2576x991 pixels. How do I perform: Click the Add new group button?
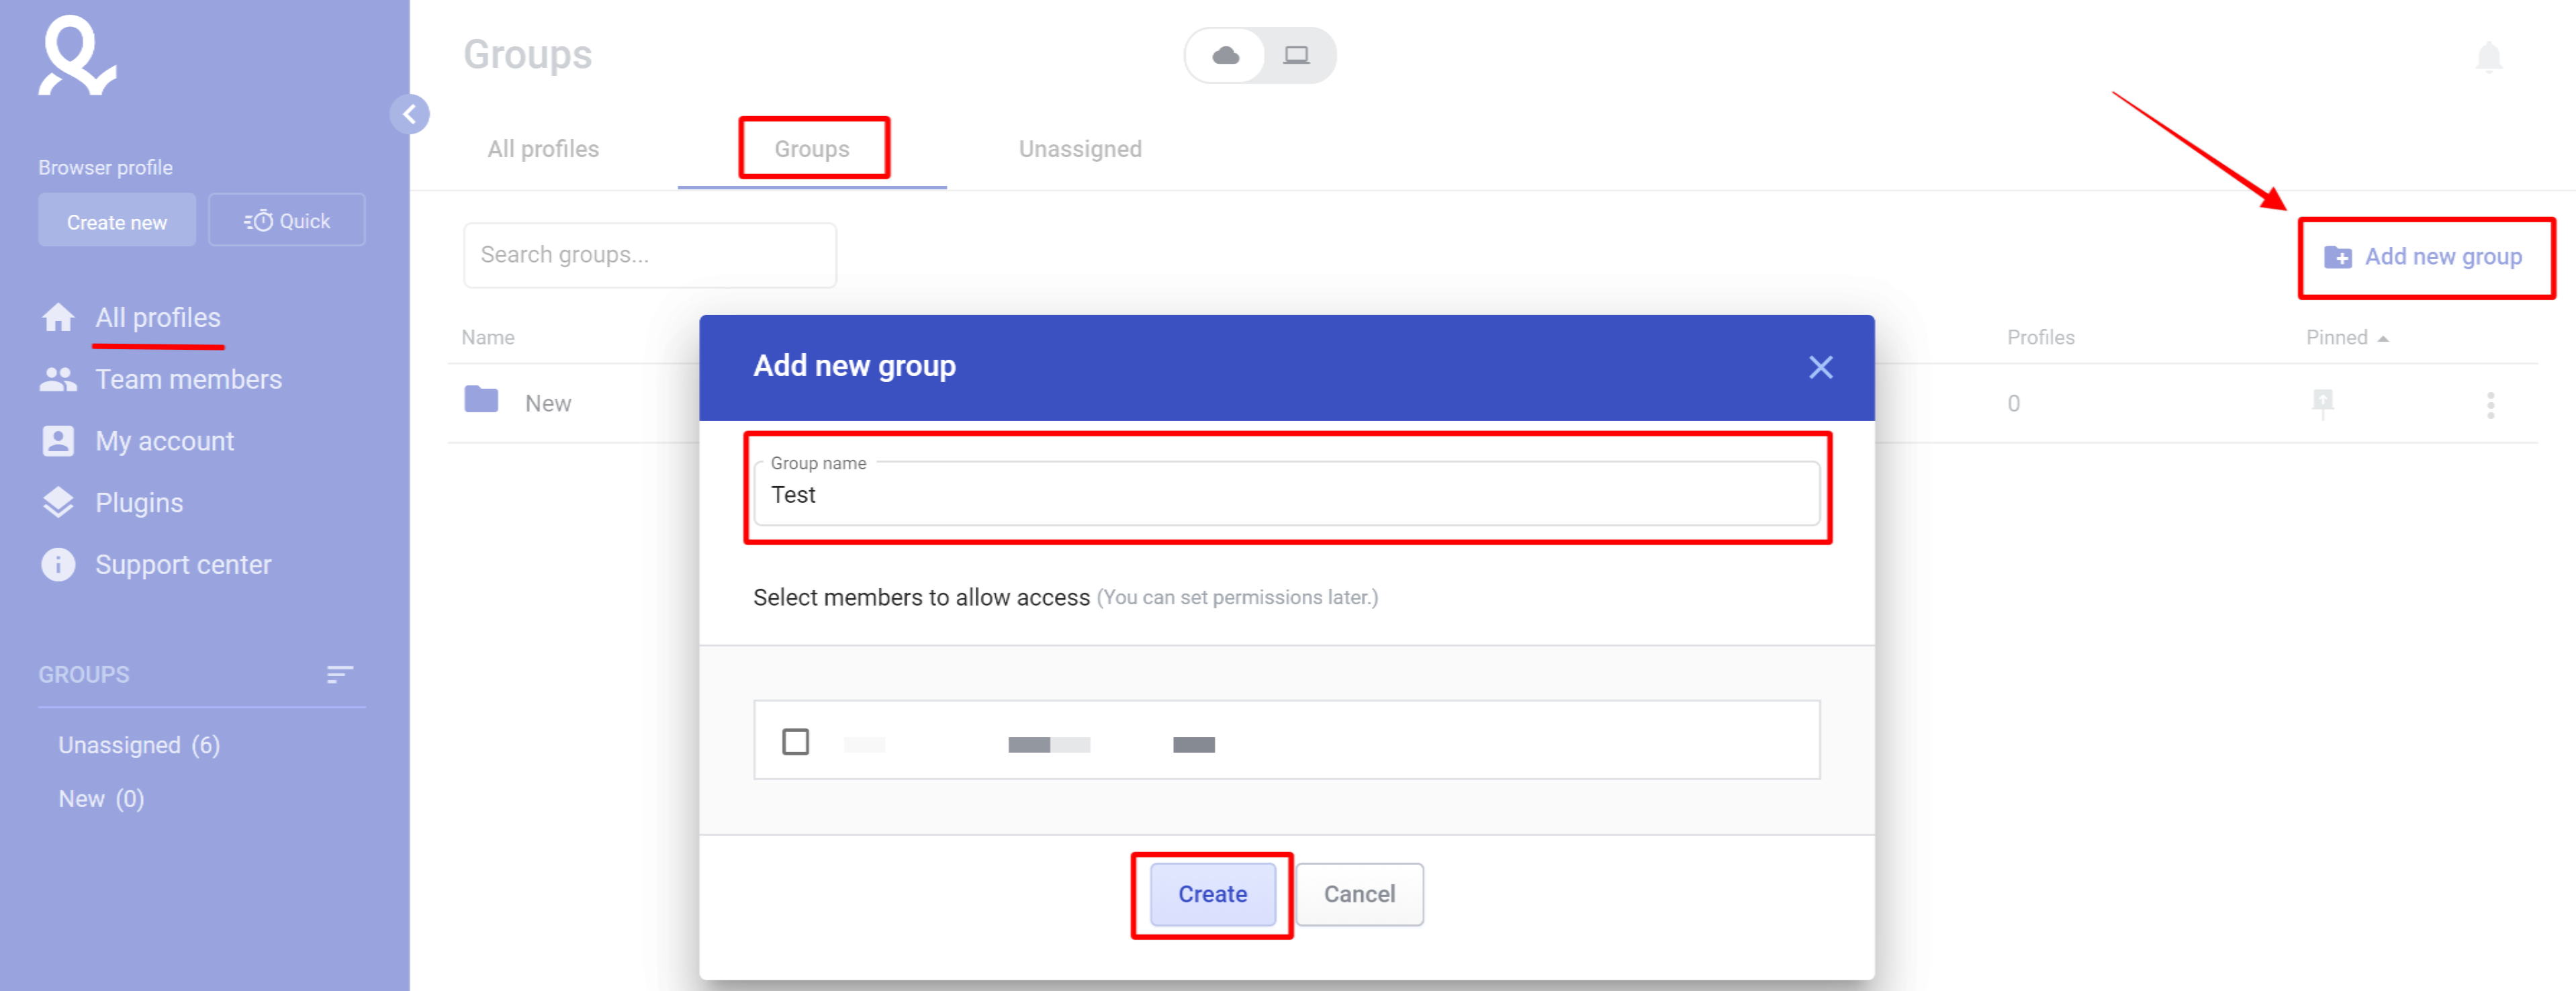2423,257
